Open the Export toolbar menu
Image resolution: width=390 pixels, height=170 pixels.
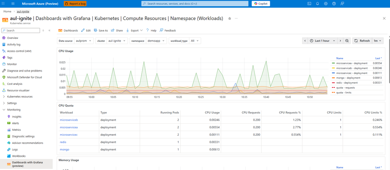[x=134, y=30]
